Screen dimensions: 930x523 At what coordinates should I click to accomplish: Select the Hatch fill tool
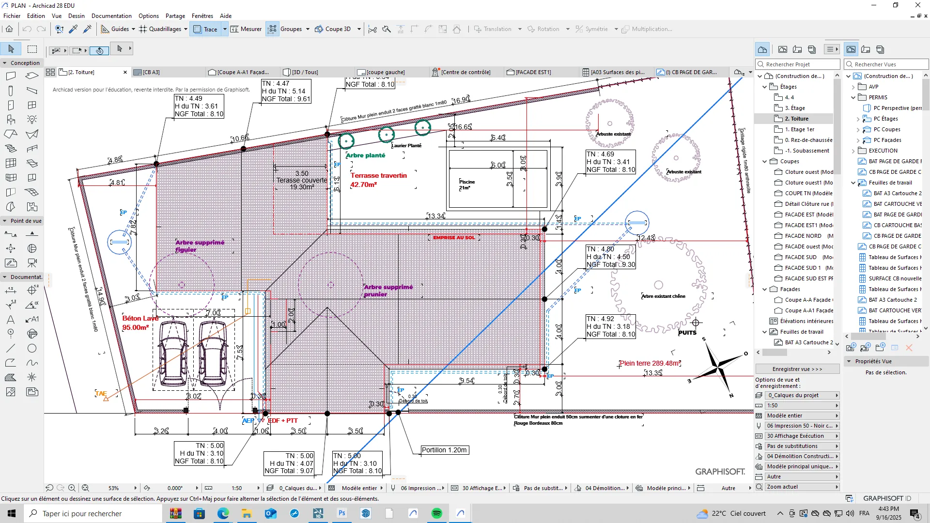tap(11, 377)
